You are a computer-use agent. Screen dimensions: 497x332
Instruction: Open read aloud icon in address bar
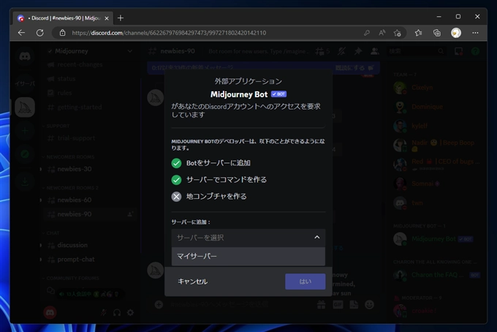(382, 33)
